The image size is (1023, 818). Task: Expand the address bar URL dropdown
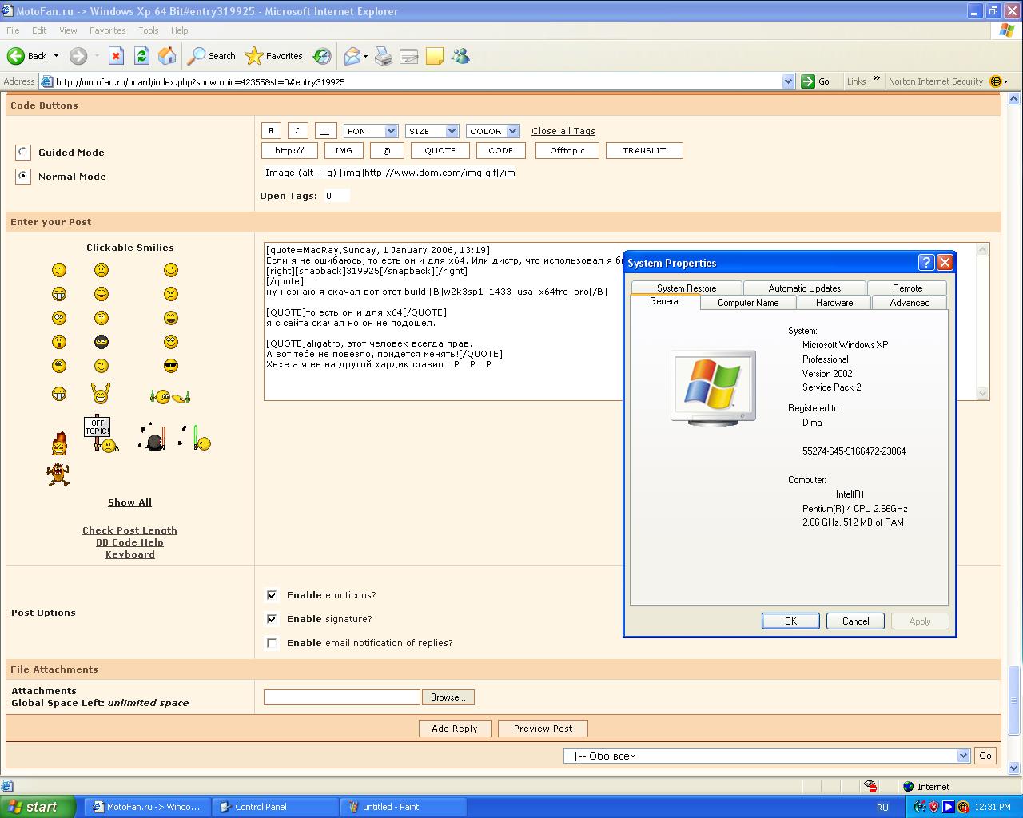788,81
